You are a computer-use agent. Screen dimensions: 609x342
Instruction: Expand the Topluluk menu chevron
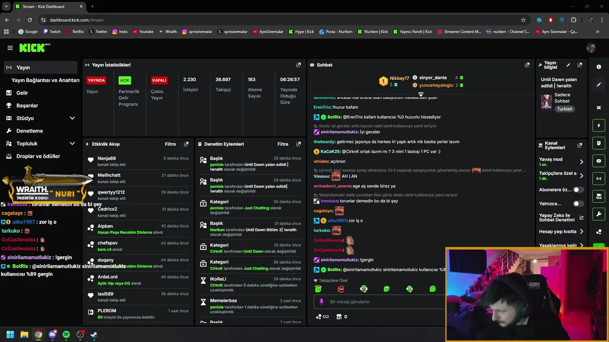coord(72,143)
